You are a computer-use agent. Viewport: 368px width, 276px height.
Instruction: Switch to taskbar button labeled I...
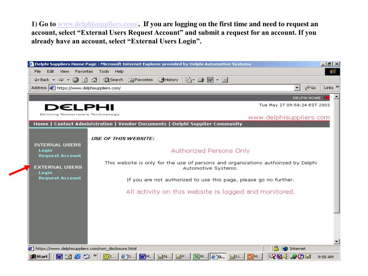click(110, 257)
